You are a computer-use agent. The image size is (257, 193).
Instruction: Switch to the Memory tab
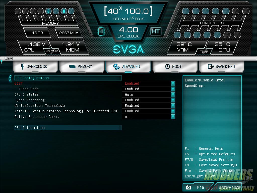pyautogui.click(x=82, y=66)
